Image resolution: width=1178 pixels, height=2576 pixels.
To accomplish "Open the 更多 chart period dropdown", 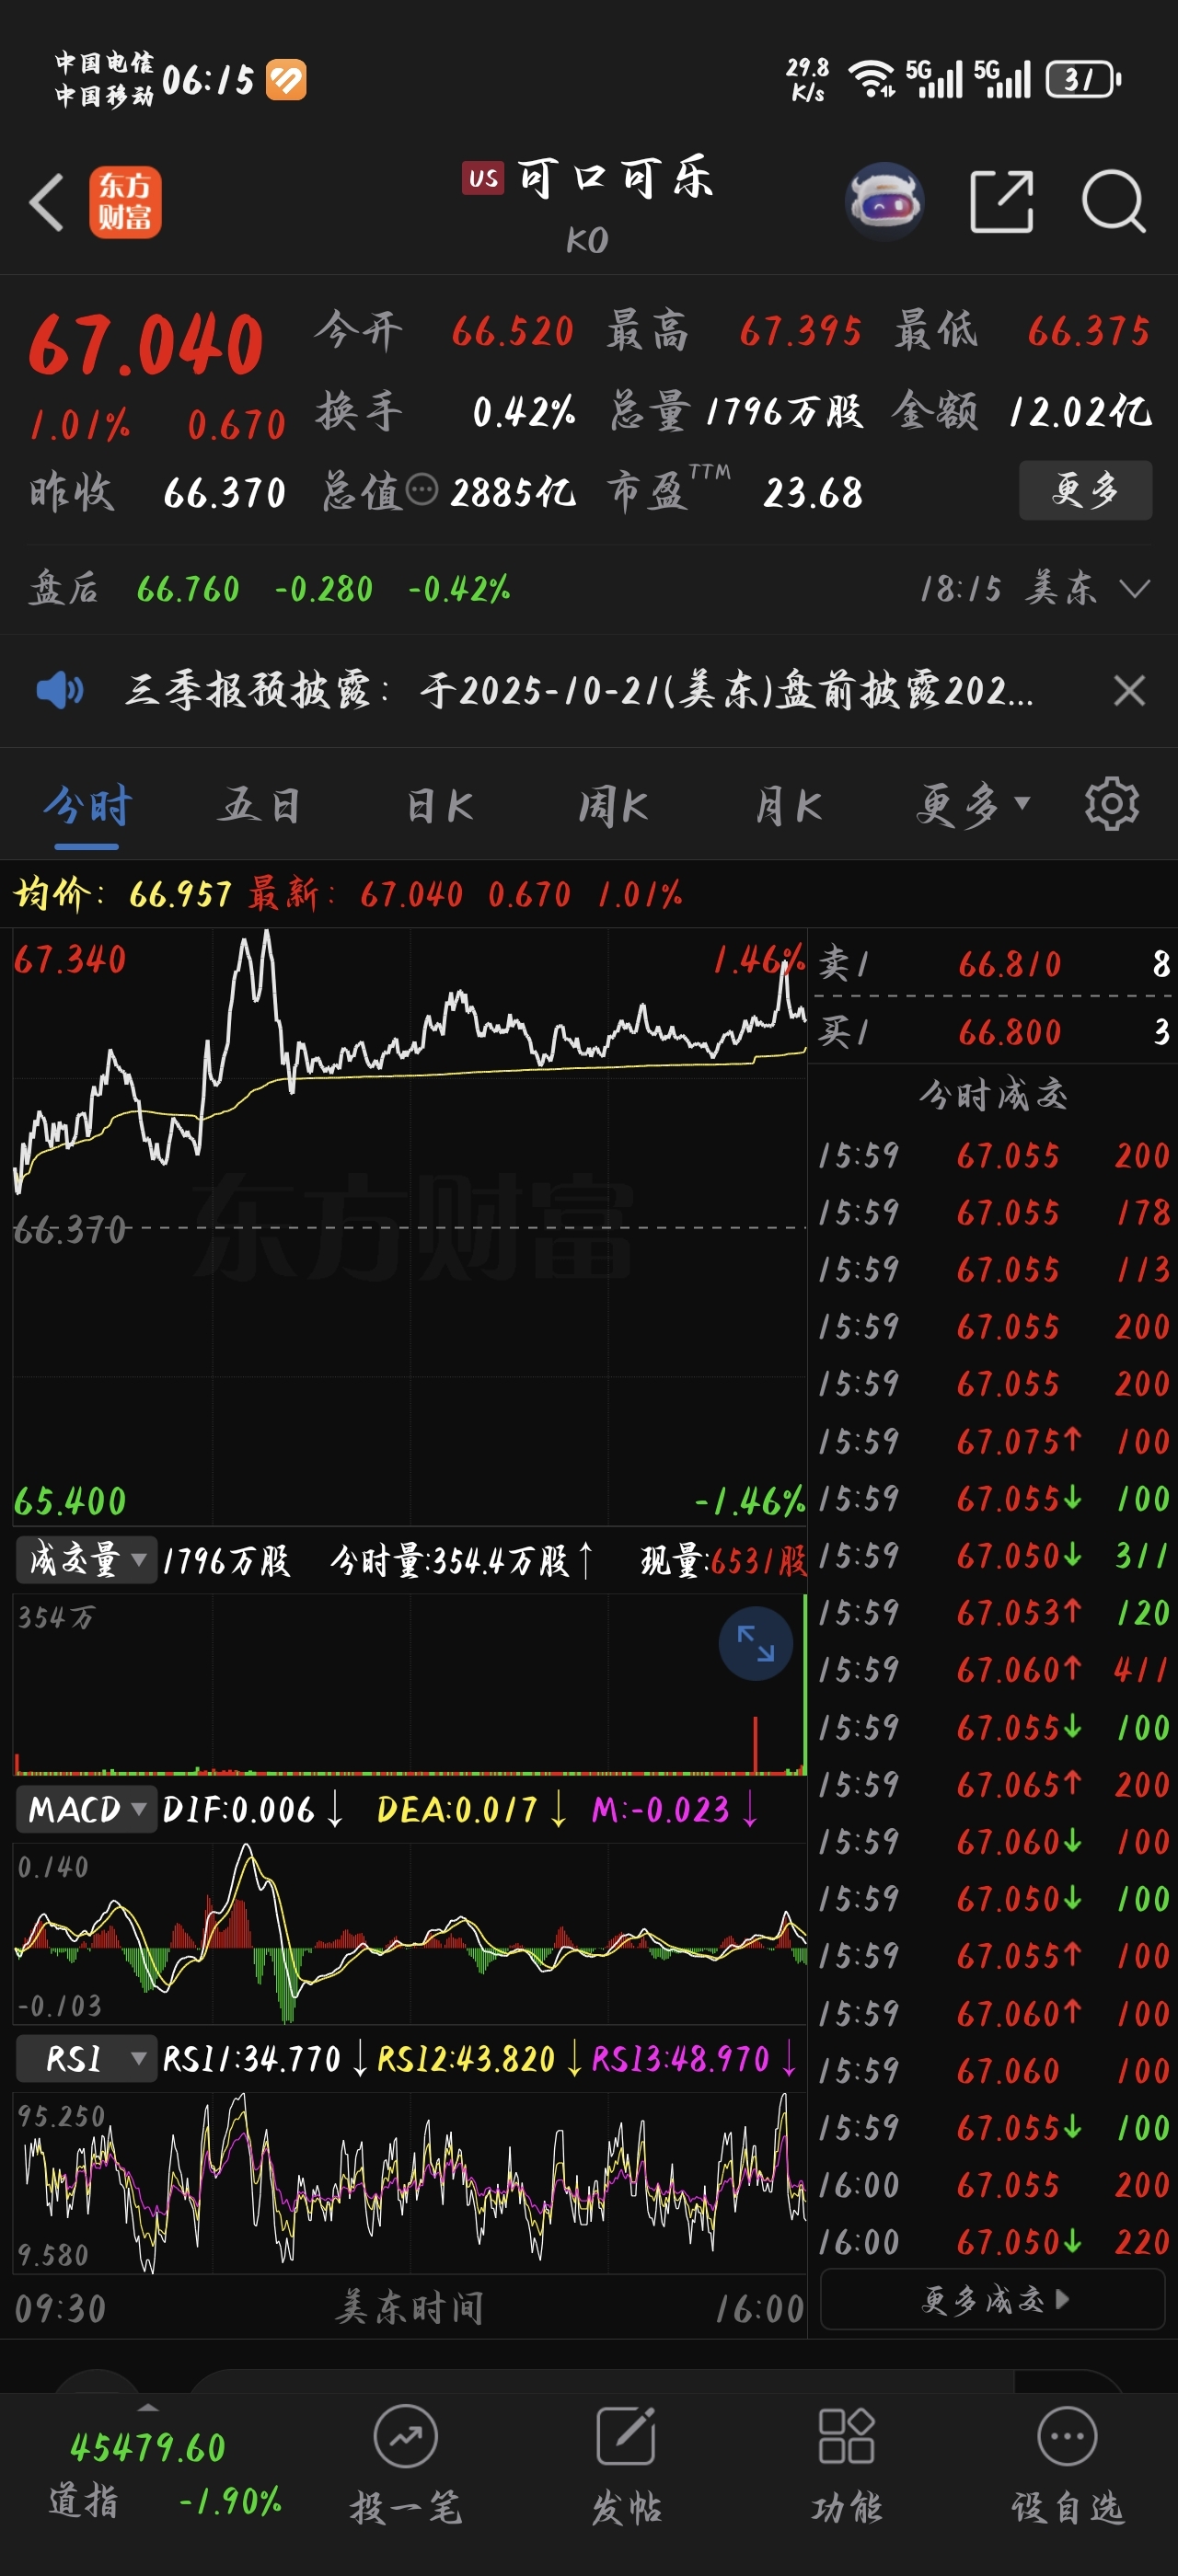I will [973, 805].
